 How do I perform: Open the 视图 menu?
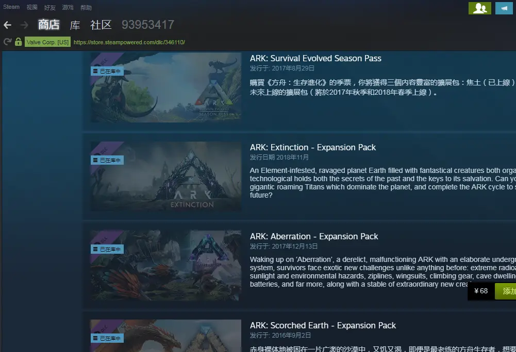[x=32, y=7]
